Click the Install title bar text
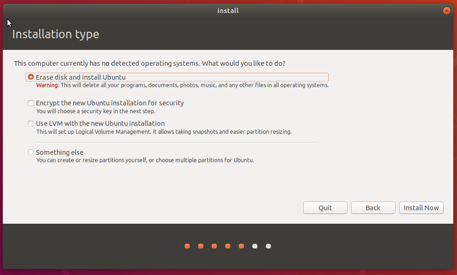 point(228,10)
